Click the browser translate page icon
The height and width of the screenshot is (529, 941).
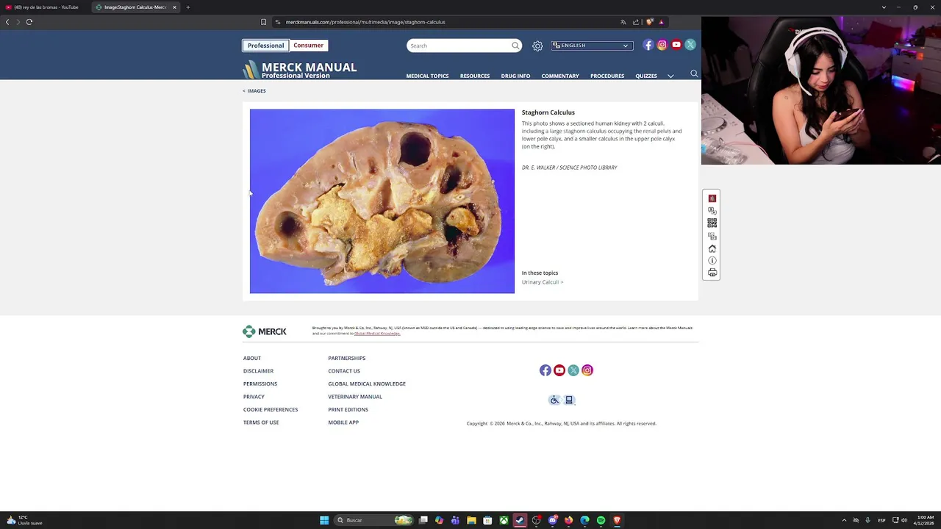pyautogui.click(x=623, y=22)
